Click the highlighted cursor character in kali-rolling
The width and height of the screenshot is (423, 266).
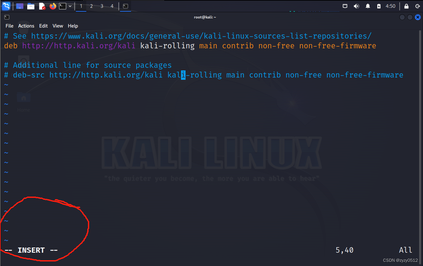(183, 75)
